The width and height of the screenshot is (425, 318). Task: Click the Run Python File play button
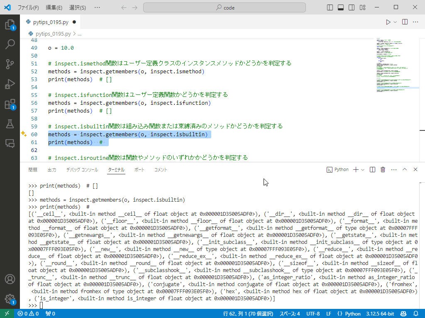pyautogui.click(x=388, y=22)
